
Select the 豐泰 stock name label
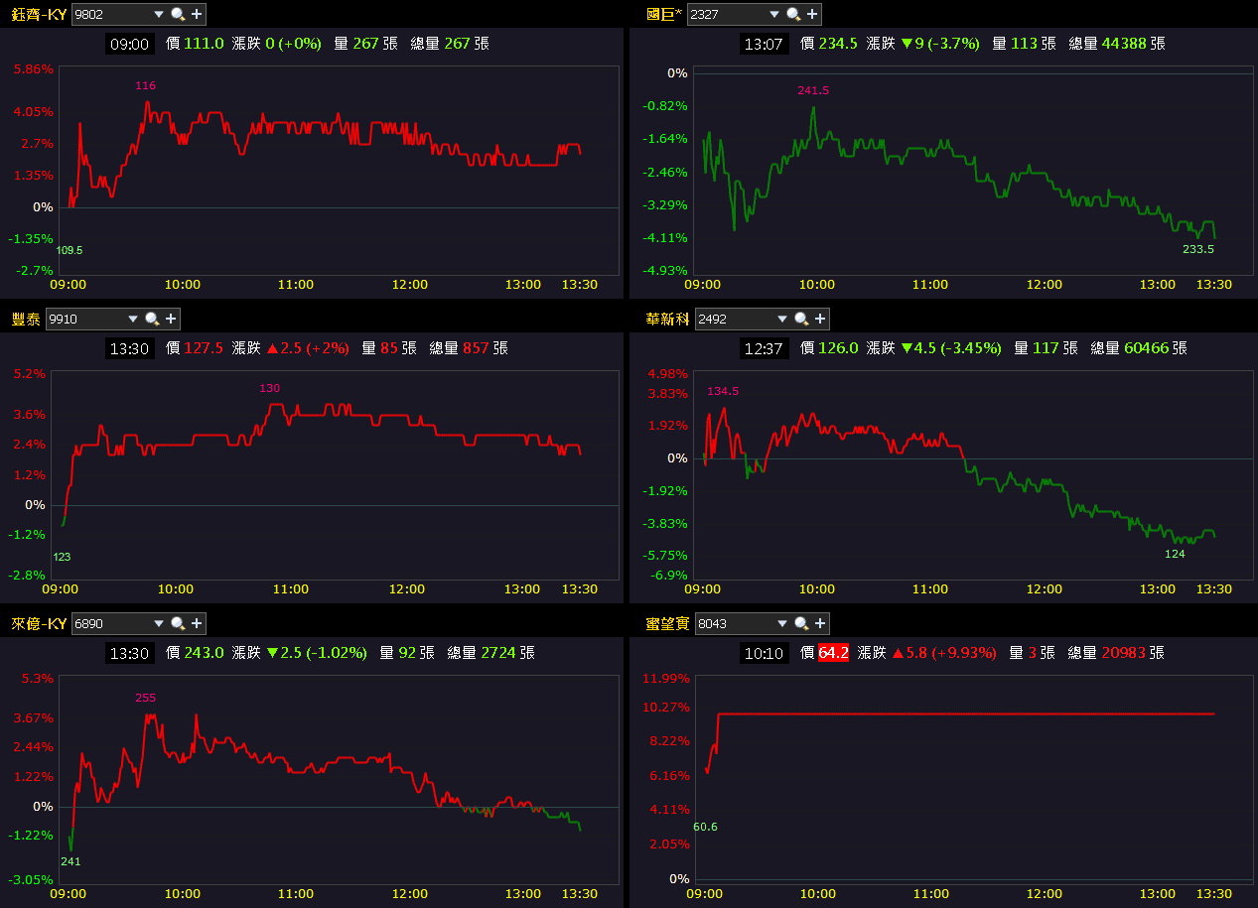click(26, 319)
